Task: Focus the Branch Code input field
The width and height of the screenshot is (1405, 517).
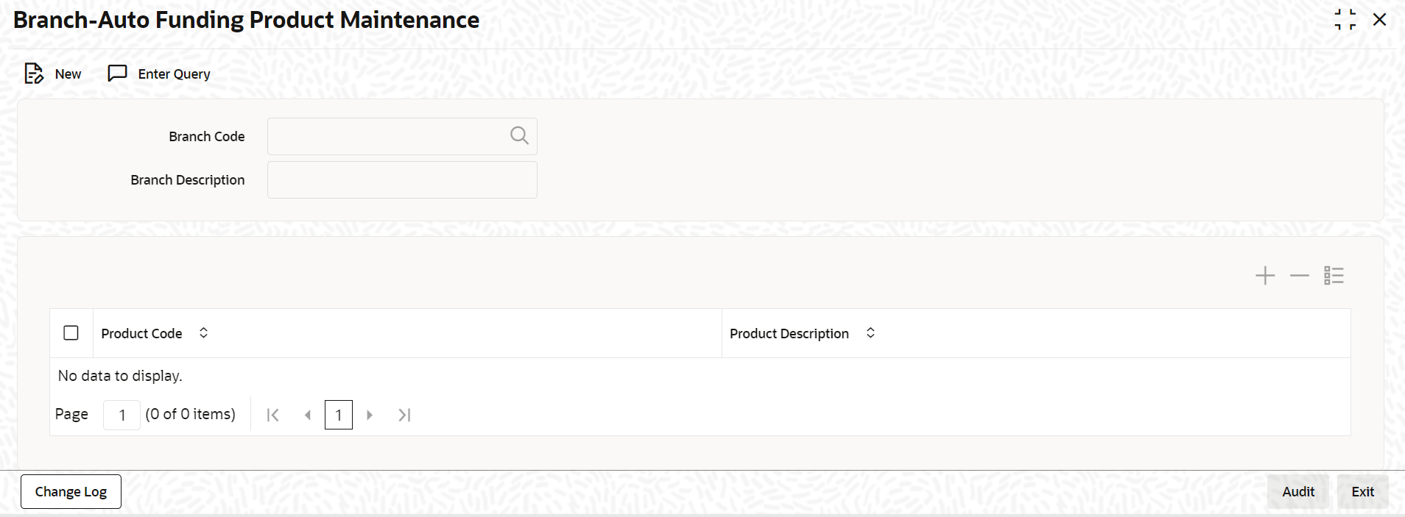Action: (388, 136)
